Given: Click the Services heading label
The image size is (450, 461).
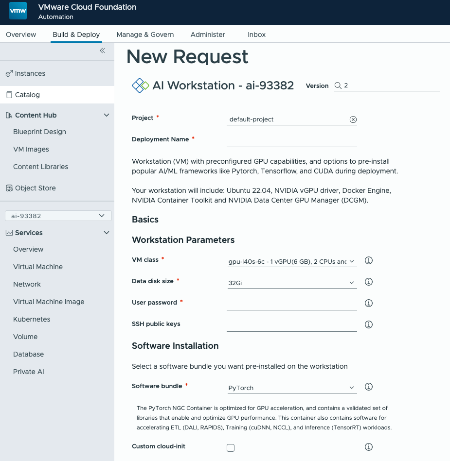Looking at the screenshot, I should (x=29, y=233).
